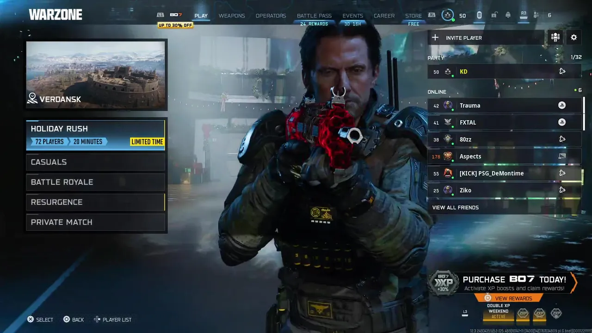Click the L1 bumper icon in the top bar
Screen dimensions: 592x333
[160, 15]
